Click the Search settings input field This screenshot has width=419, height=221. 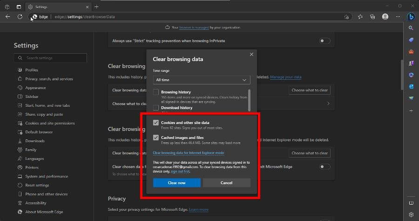[50, 58]
